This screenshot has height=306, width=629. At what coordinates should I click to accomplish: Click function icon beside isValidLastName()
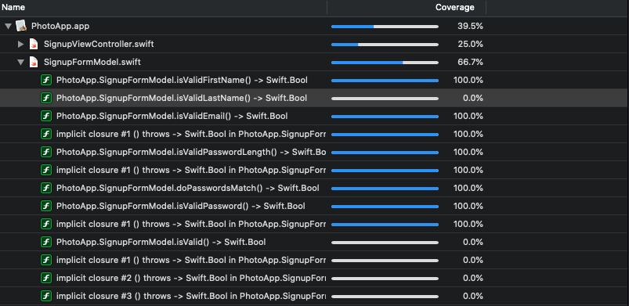pyautogui.click(x=46, y=98)
